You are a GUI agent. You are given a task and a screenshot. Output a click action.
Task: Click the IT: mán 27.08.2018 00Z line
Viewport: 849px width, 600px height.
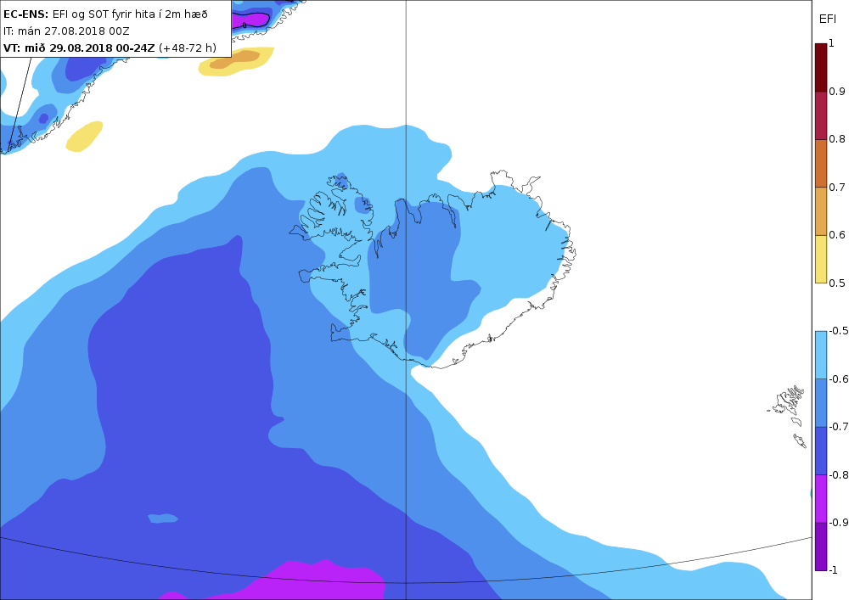[66, 31]
